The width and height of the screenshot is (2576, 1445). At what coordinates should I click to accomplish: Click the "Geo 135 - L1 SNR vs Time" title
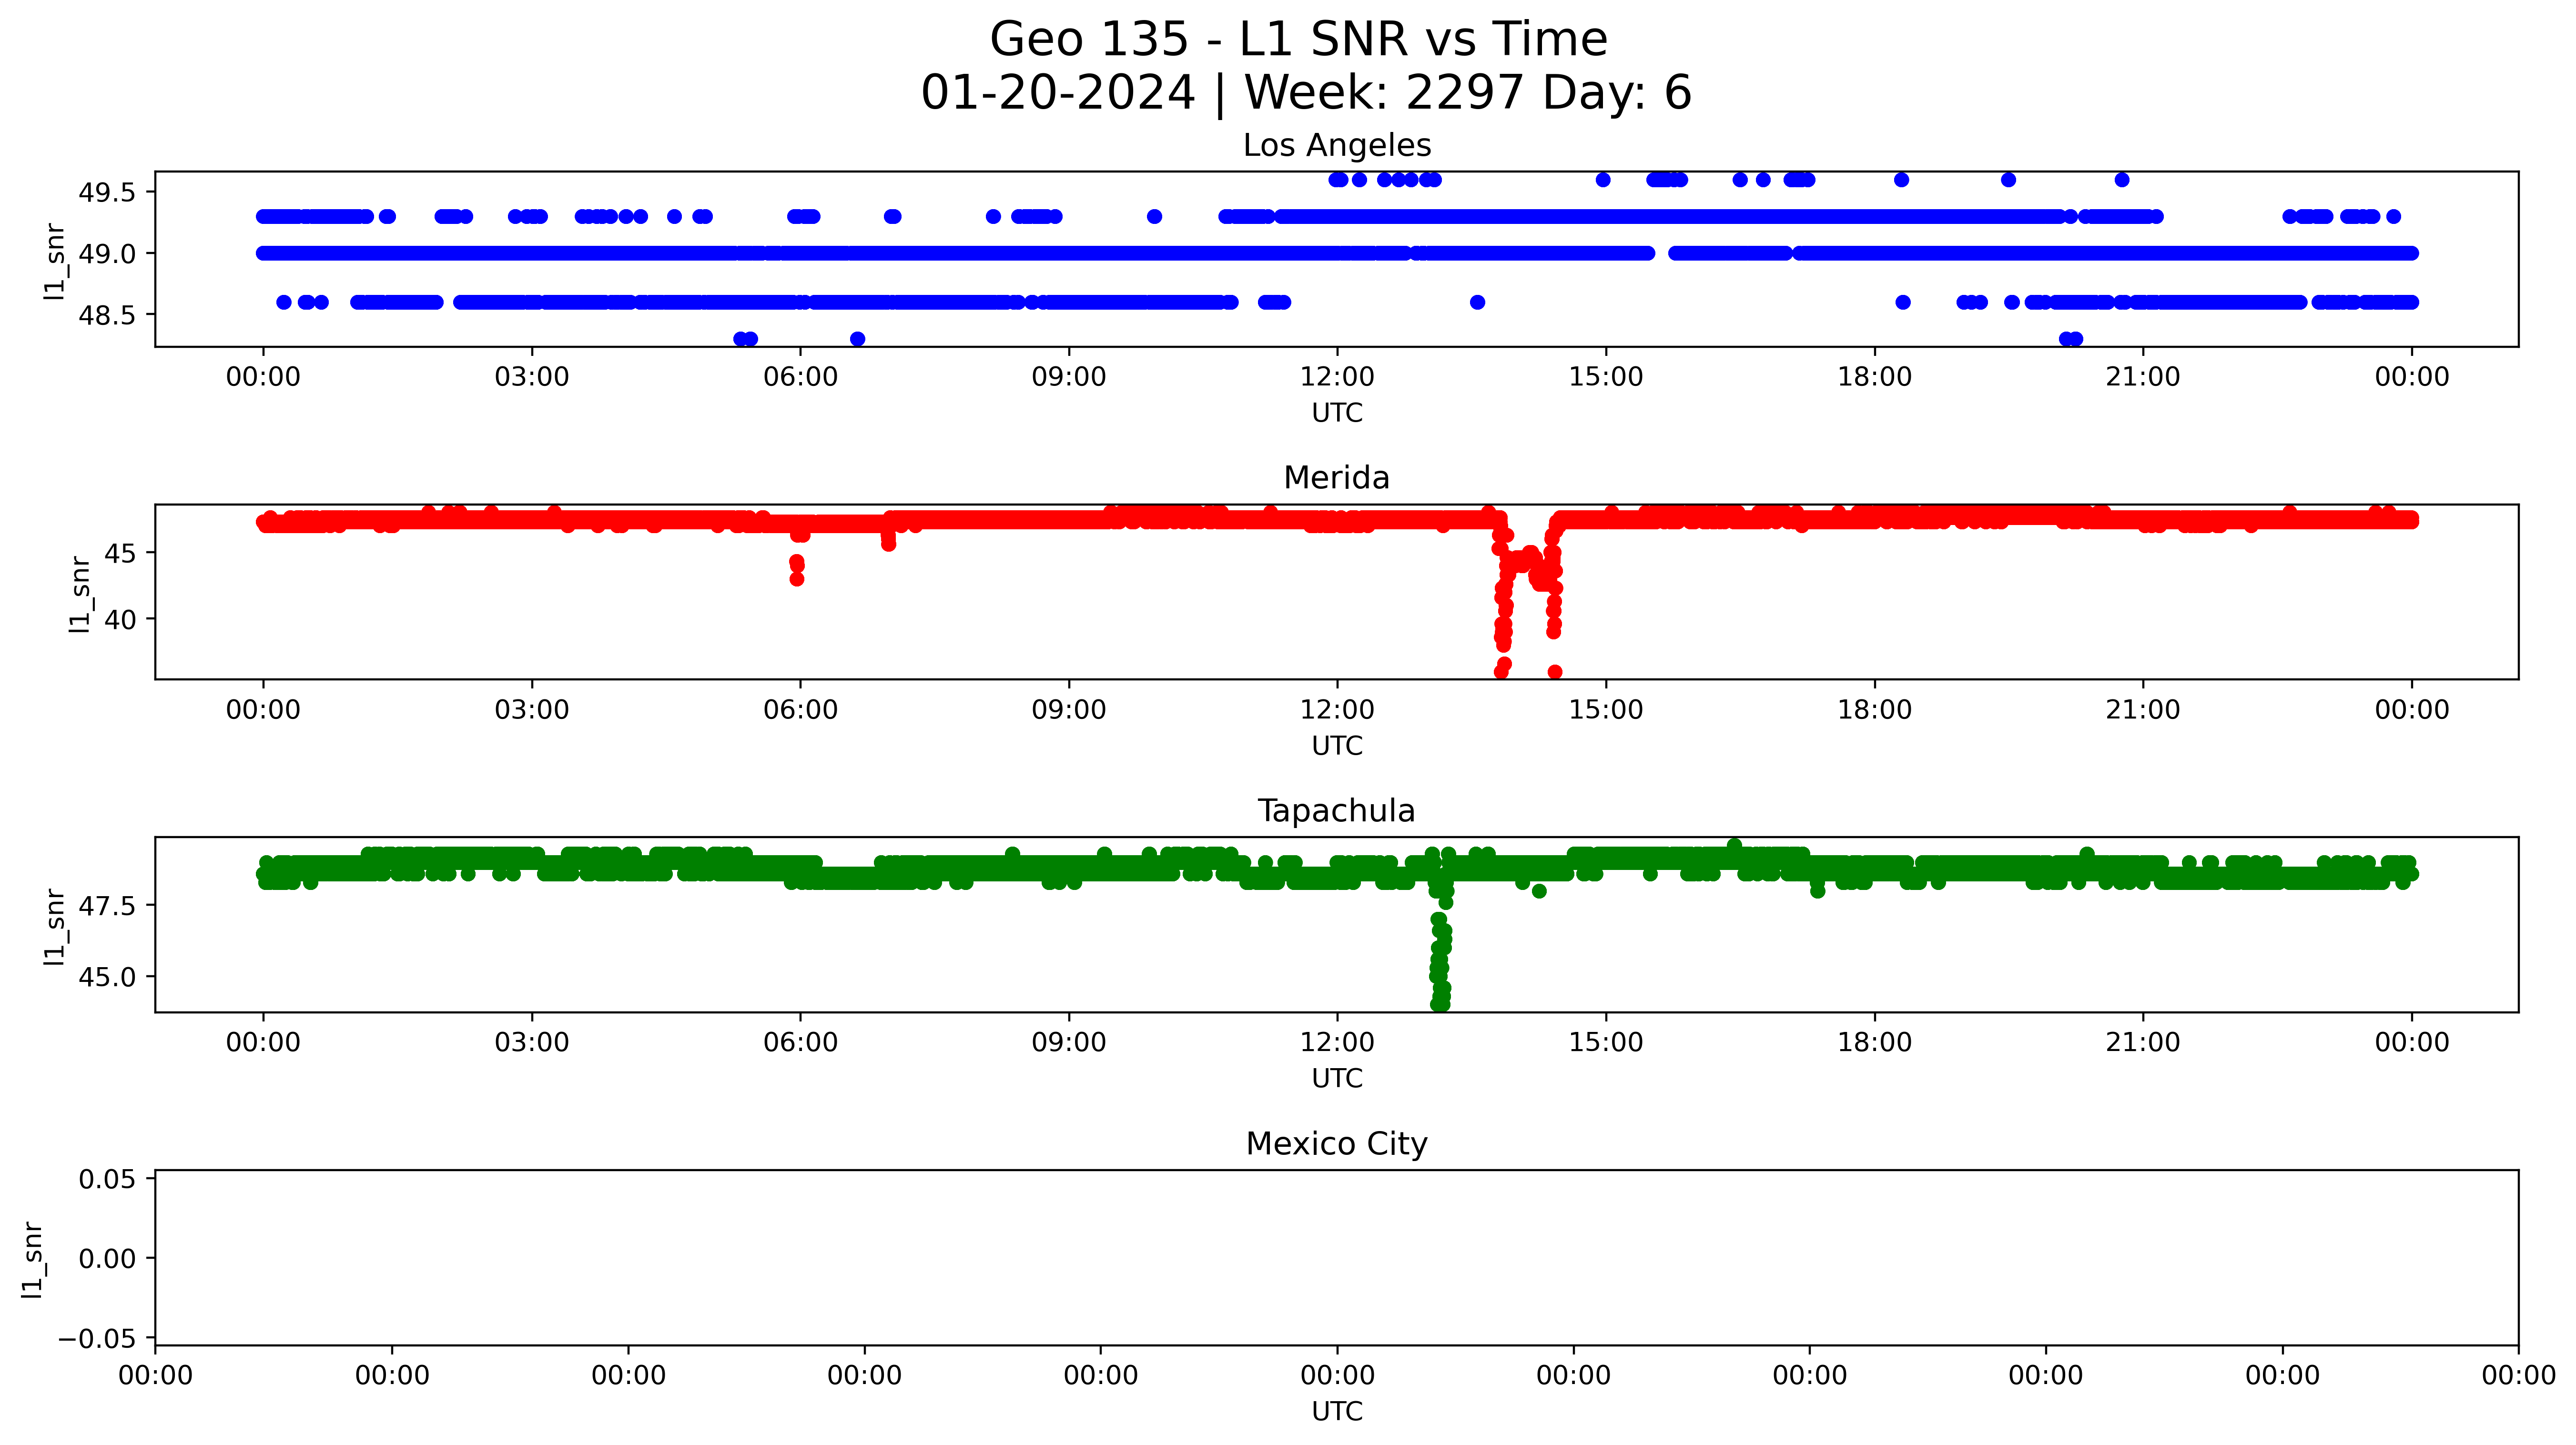[1298, 40]
